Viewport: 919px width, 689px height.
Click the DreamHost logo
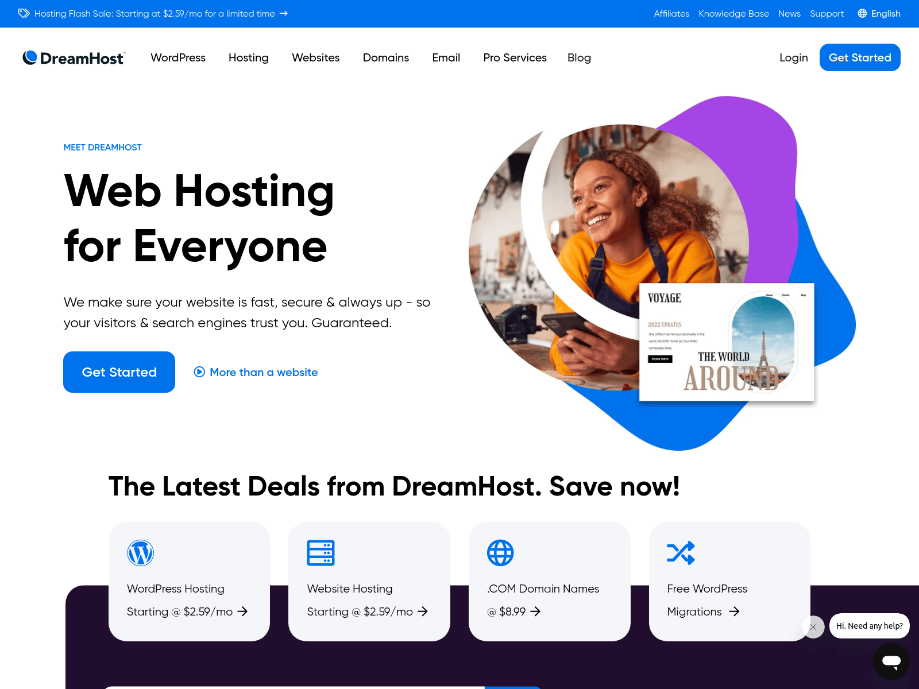point(74,57)
